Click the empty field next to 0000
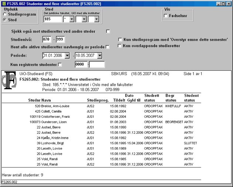Viewport: 233px width, 187px height. tap(97, 64)
